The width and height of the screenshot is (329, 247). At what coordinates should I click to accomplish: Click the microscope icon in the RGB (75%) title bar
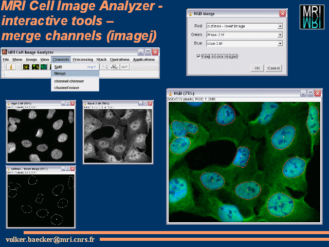171,93
